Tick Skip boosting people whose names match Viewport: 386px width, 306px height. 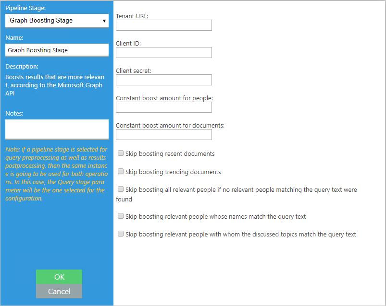tap(121, 216)
